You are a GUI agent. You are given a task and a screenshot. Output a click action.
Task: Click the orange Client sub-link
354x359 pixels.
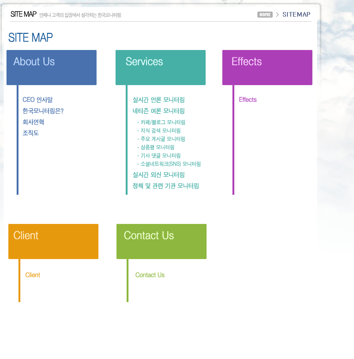coord(32,275)
